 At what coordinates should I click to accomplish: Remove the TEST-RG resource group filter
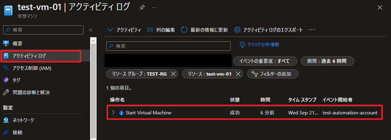173,74
